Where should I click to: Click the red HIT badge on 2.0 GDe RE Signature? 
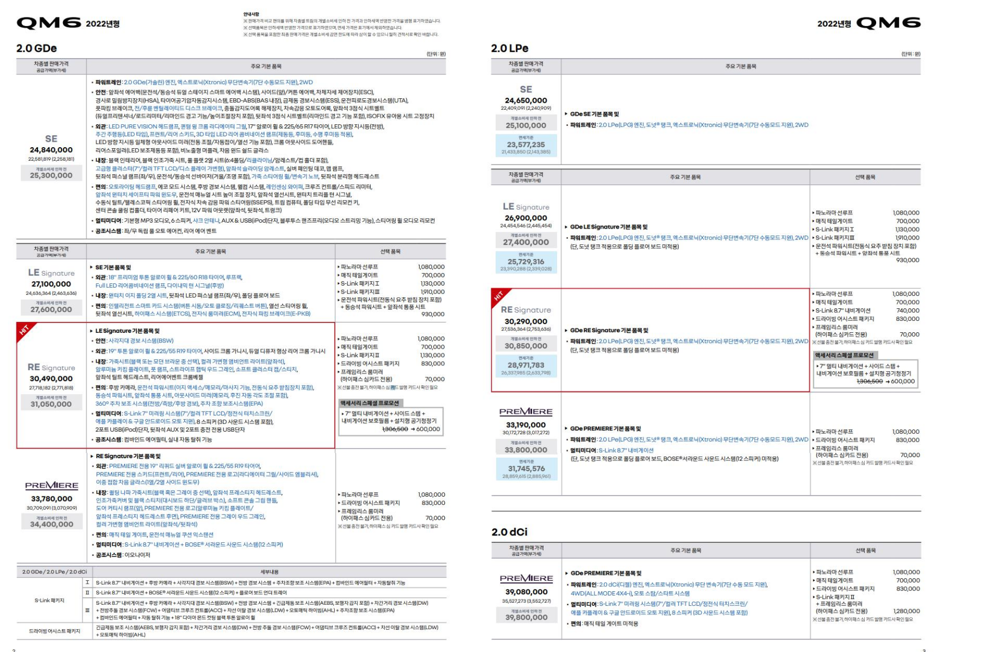(26, 332)
